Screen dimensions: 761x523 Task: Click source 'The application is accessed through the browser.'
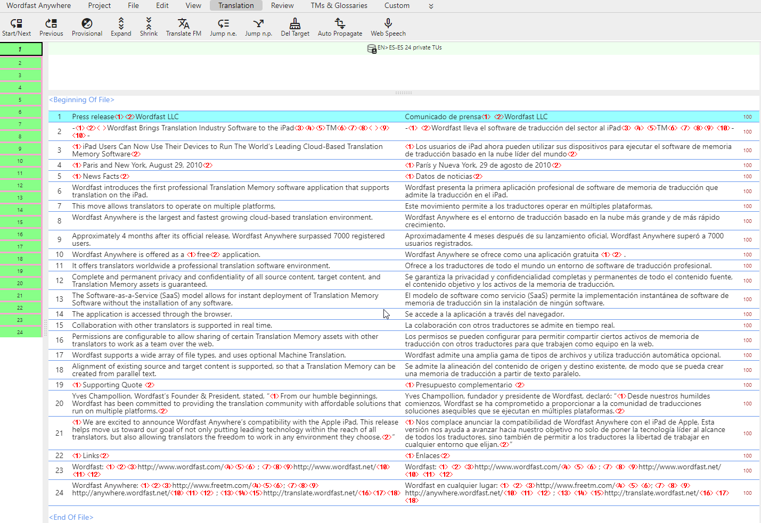click(152, 314)
